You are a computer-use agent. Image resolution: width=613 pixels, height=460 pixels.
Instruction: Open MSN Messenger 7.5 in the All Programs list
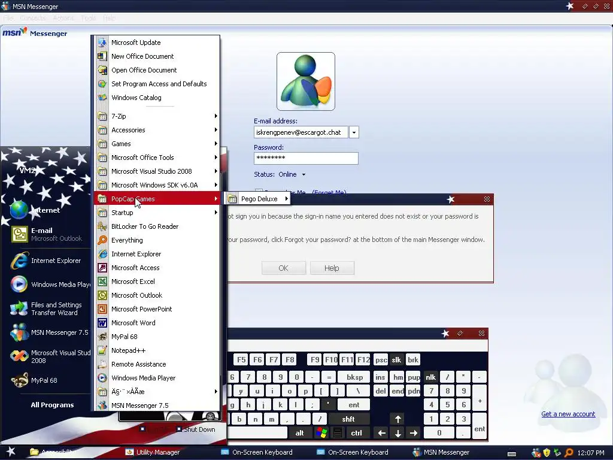tap(156, 405)
